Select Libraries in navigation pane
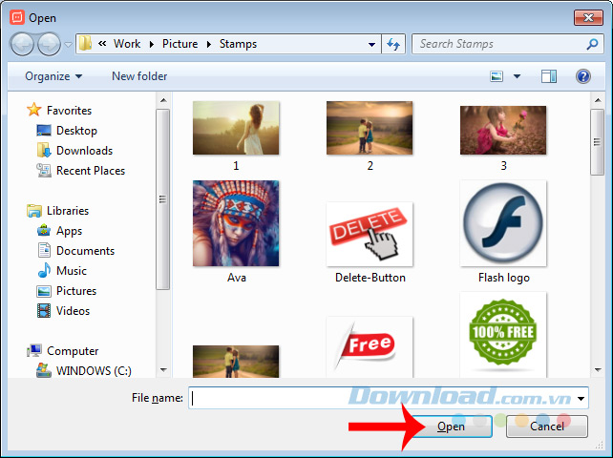 [68, 211]
